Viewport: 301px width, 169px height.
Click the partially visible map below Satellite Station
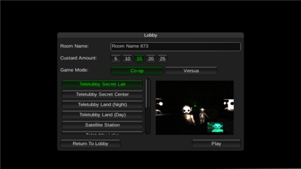102,133
